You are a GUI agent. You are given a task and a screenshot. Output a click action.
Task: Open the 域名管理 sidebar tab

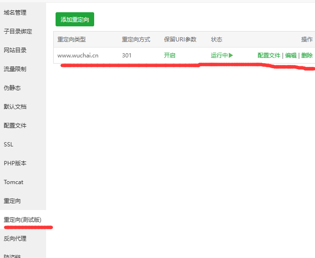15,13
